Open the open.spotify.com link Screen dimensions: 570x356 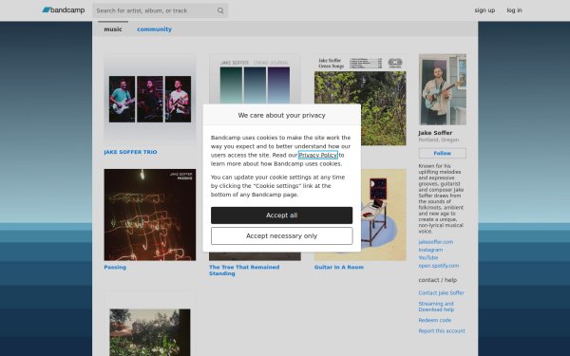pos(438,266)
